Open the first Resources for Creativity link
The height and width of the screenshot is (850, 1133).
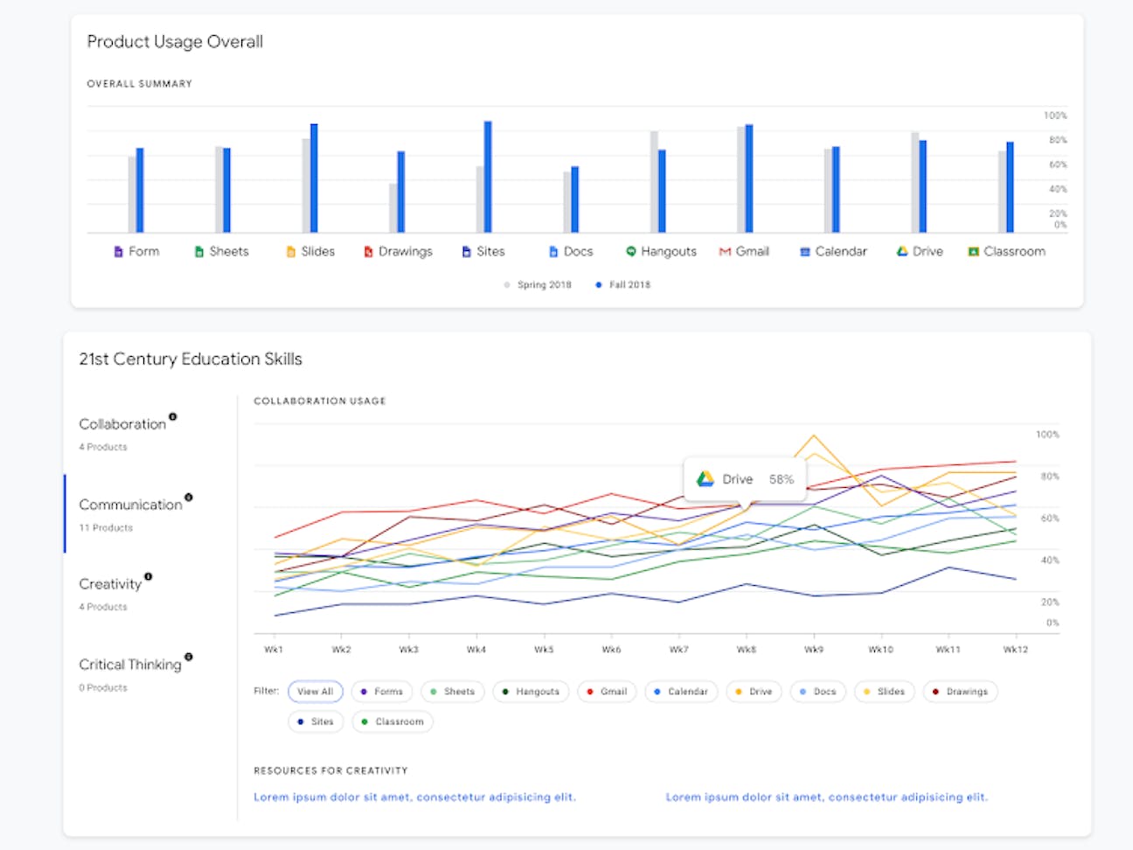(x=414, y=797)
